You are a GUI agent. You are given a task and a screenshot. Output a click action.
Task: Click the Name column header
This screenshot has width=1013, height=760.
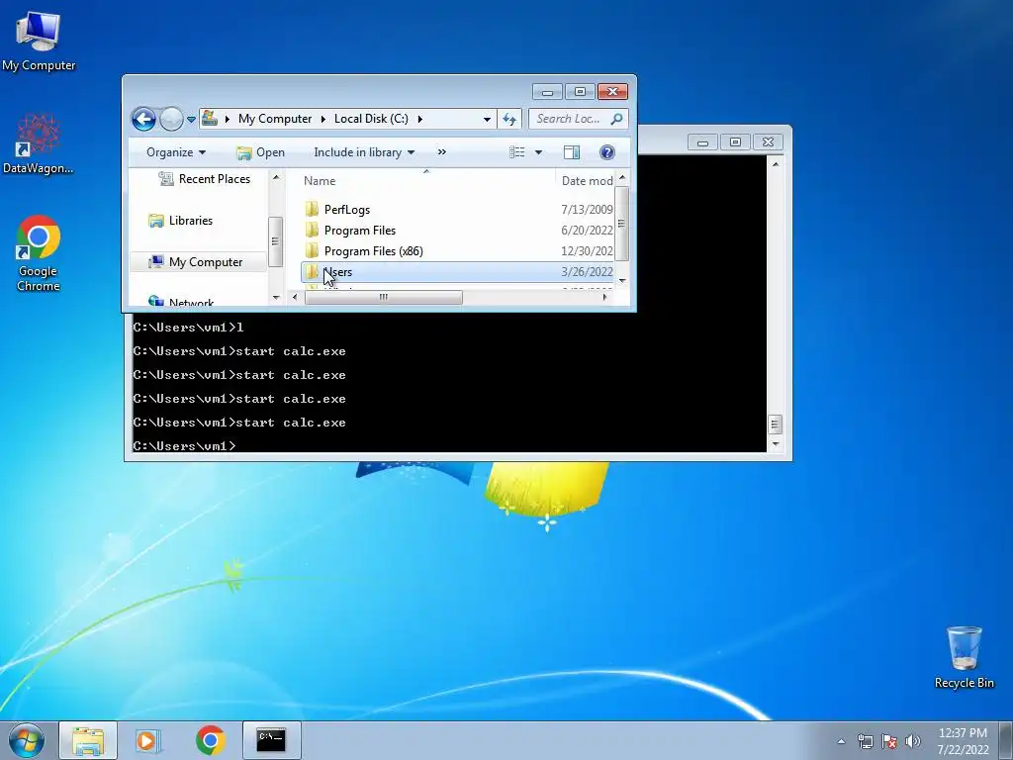[x=426, y=181]
